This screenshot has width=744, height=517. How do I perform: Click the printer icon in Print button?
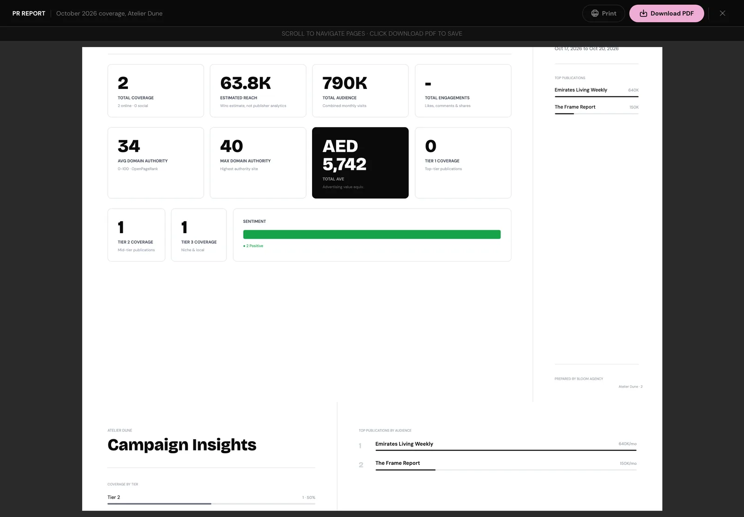click(595, 13)
